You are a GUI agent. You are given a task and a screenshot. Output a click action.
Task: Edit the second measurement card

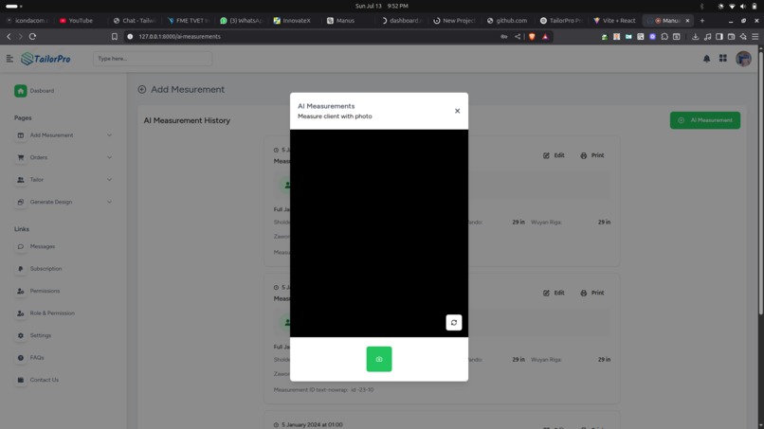coord(554,293)
